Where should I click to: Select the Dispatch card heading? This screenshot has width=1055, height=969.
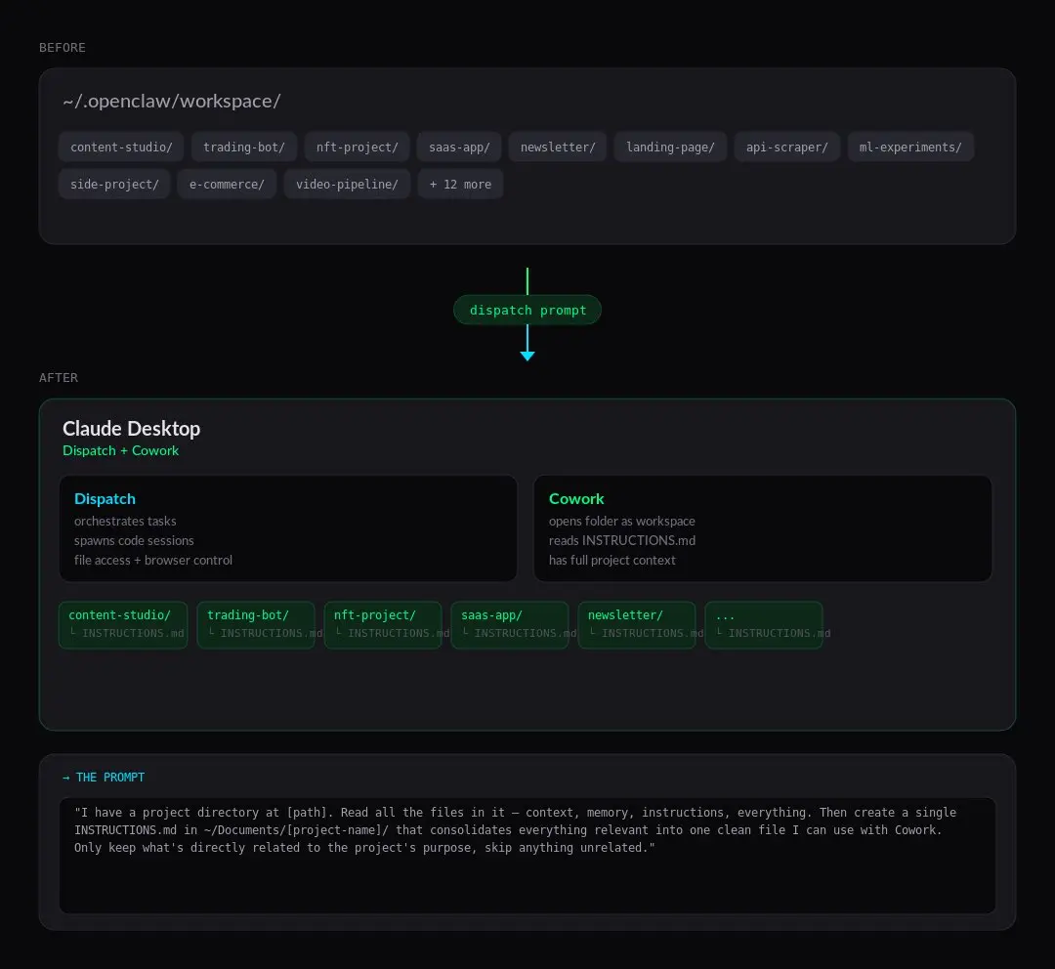[105, 498]
